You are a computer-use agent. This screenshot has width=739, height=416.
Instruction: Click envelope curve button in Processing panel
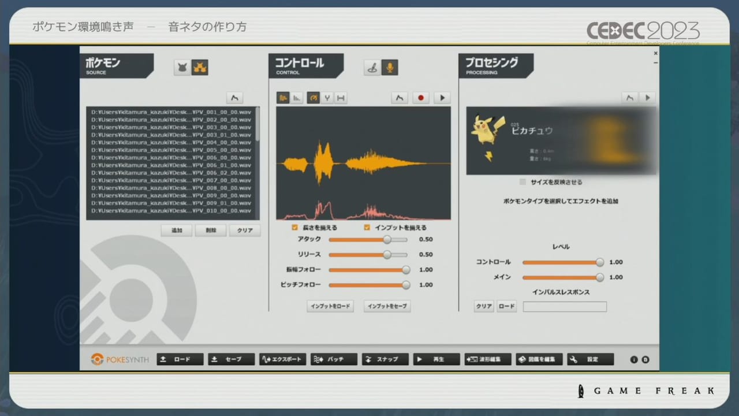coord(630,98)
